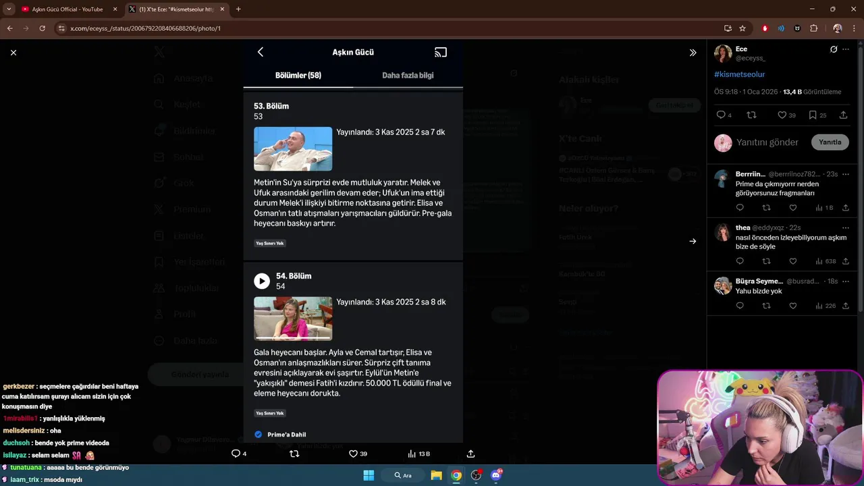Reply to Büşra Seyme's comment
864x486 pixels.
[740, 306]
